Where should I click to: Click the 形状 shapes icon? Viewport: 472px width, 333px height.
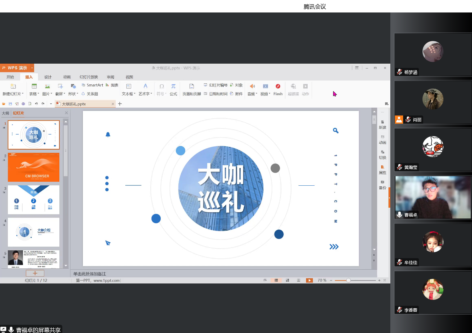[x=73, y=86]
